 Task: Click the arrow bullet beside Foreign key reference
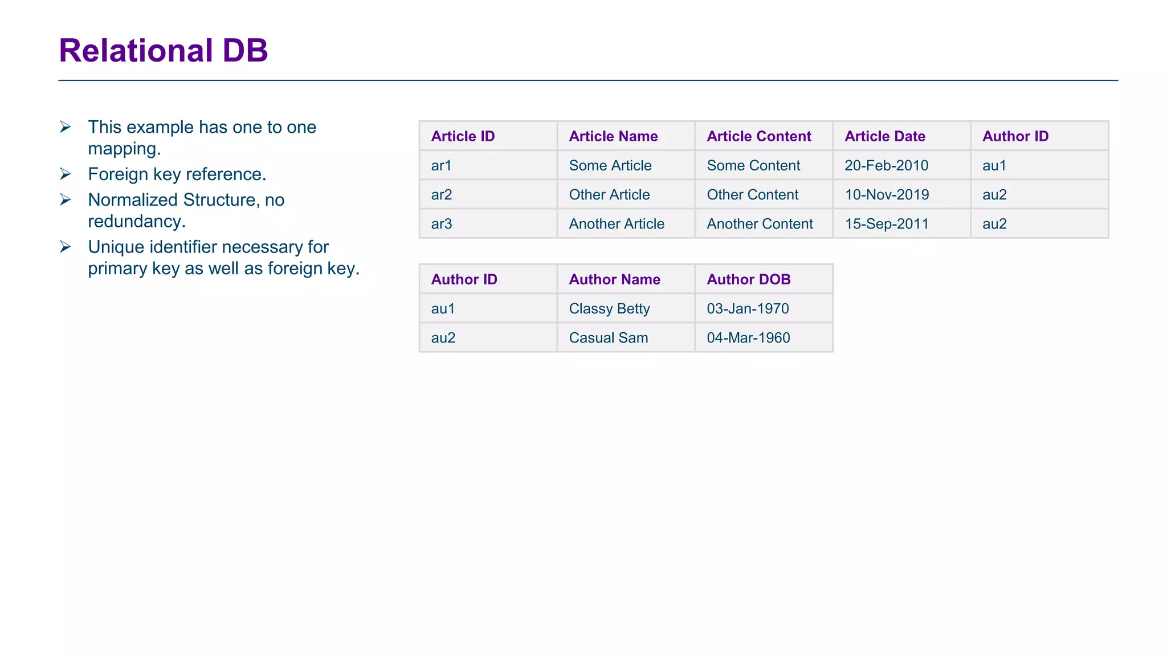(x=66, y=174)
